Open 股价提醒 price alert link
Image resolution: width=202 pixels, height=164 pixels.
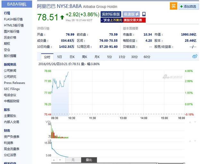(10, 56)
